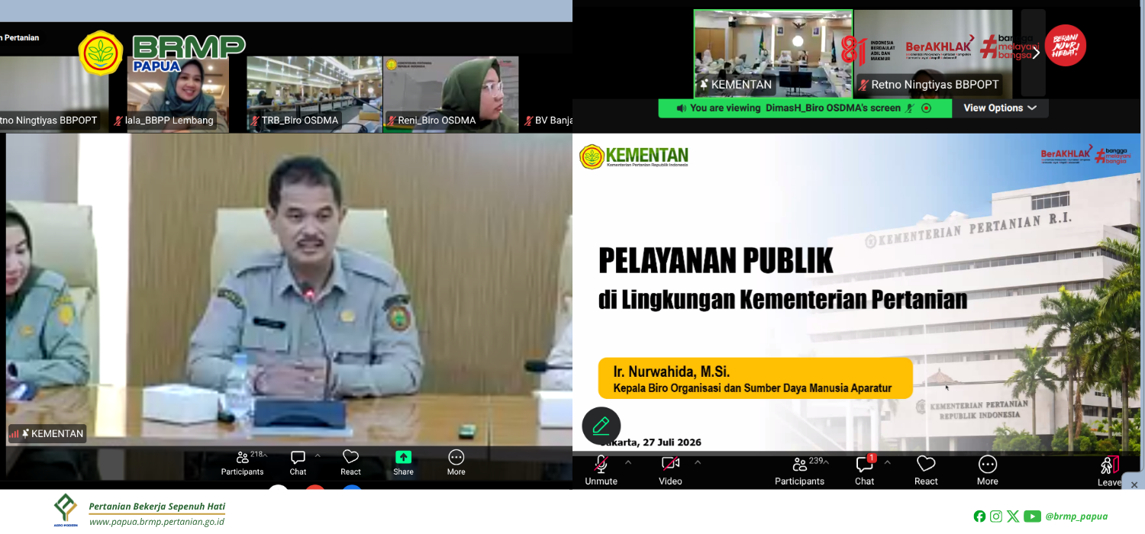1145x534 pixels.
Task: Open Chat with one unread message
Action: (x=865, y=471)
